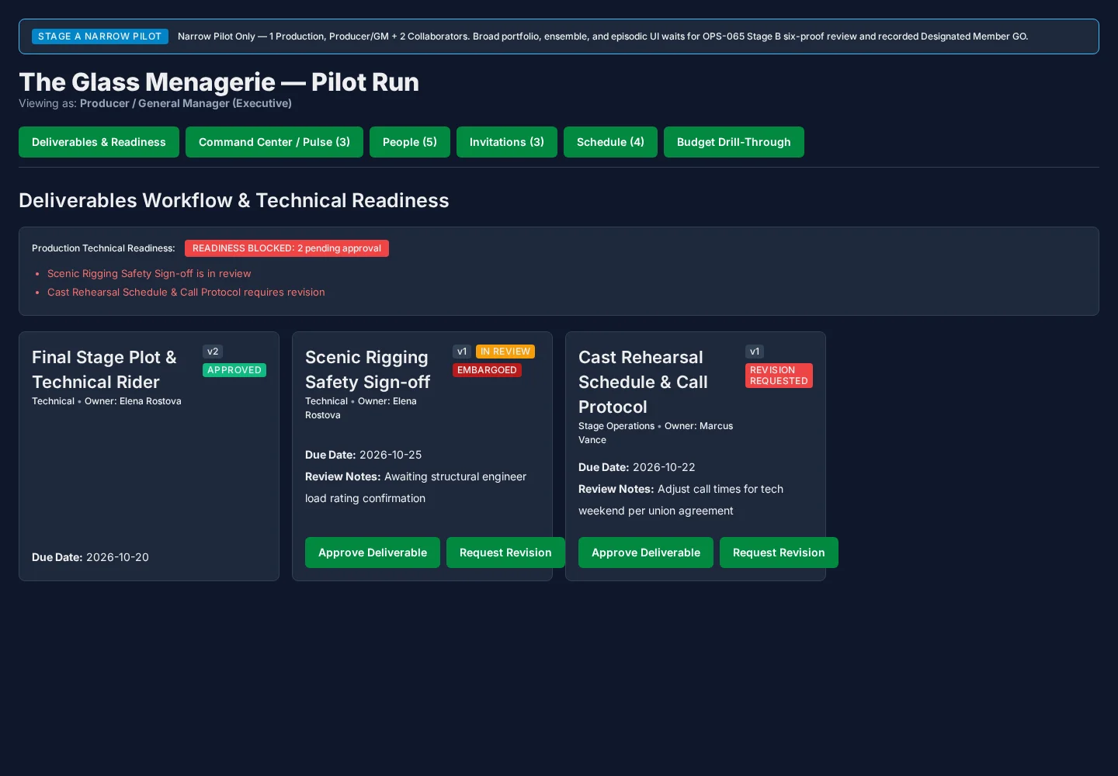Click the 'Production Technical Readiness:' label
Viewport: 1118px width, 776px height.
[x=103, y=248]
